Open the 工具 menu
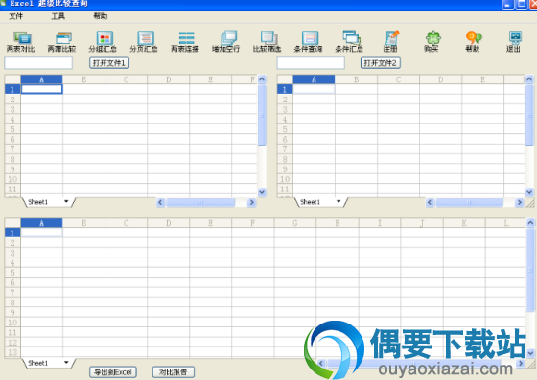The image size is (537, 380). 58,16
